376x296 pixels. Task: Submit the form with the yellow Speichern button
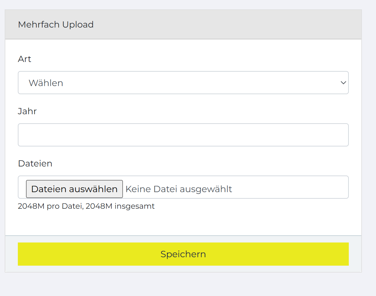183,254
